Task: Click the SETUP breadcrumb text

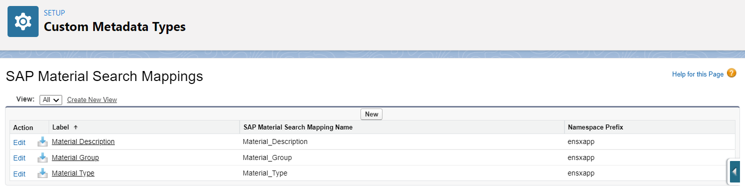Action: tap(54, 13)
